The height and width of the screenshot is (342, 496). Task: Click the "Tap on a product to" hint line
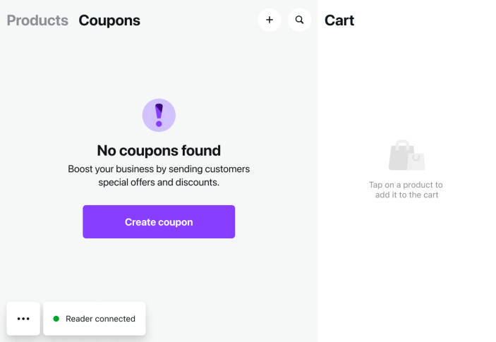tap(406, 185)
